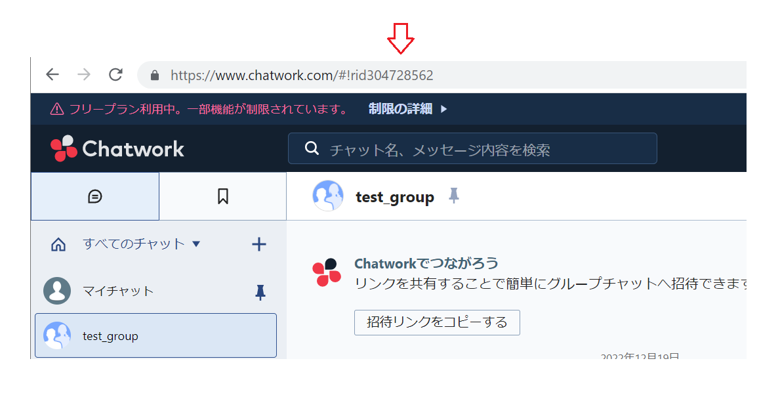Toggle pin beside test_group header title
Viewport: 780px width, 405px height.
coord(453,196)
